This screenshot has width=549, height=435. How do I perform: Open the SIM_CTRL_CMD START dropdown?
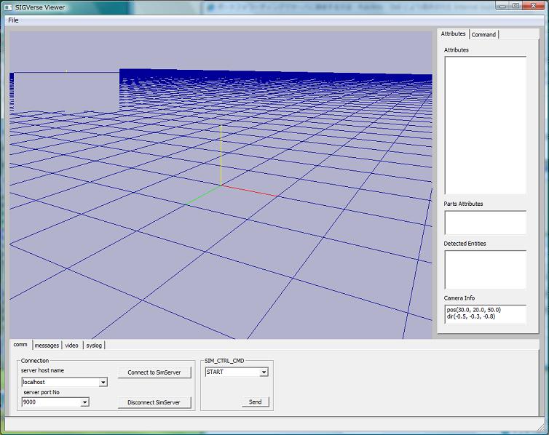(264, 372)
